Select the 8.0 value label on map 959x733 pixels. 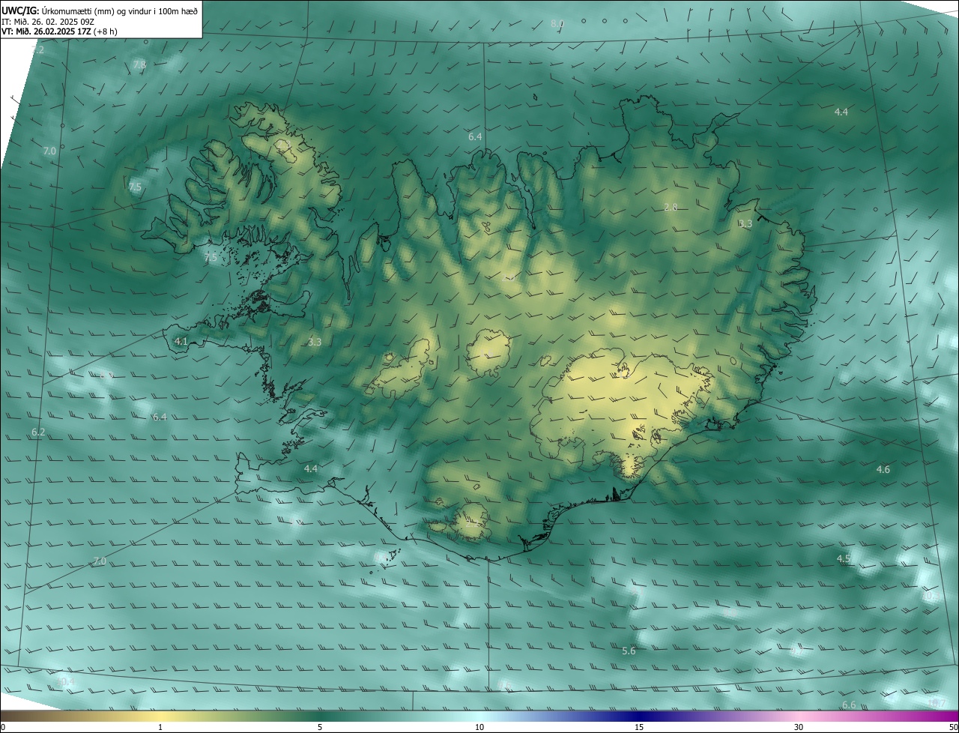[557, 24]
